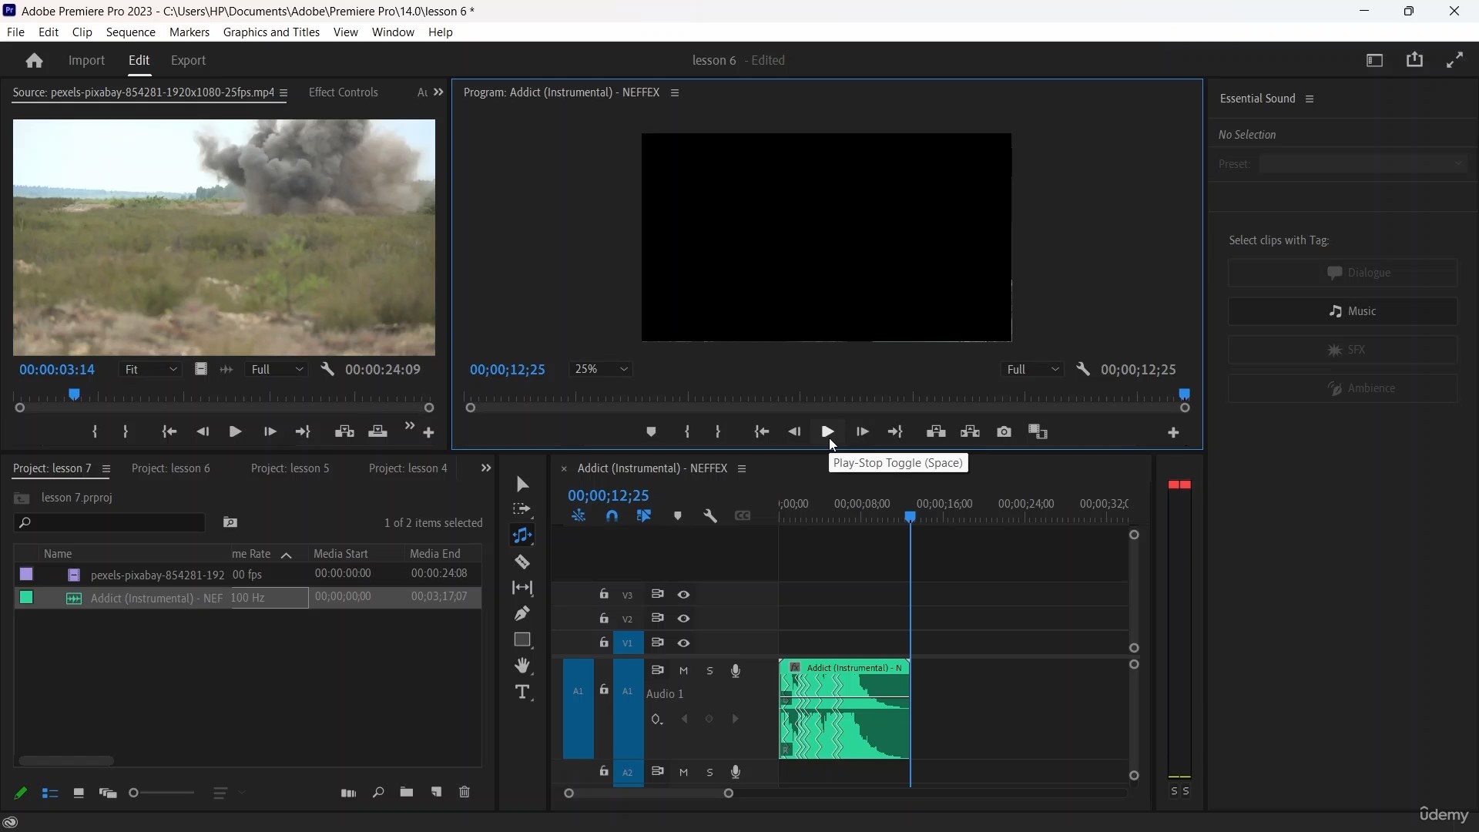Play the Source monitor clip
1479x832 pixels.
[236, 432]
